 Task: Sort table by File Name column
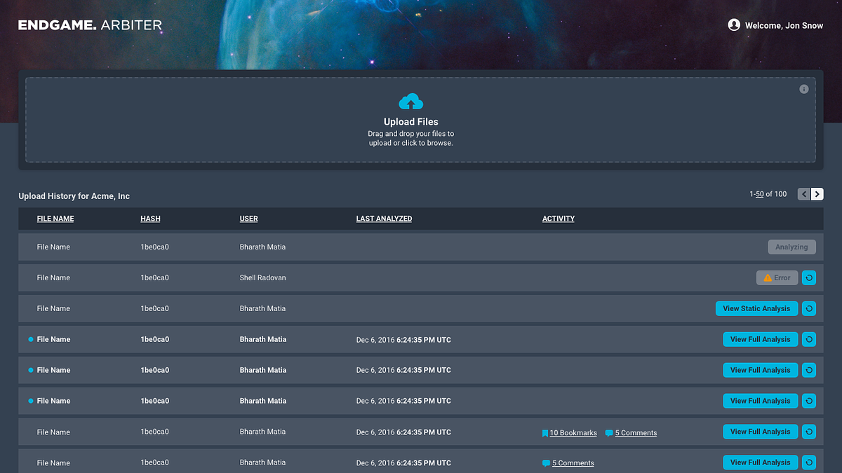pyautogui.click(x=55, y=219)
